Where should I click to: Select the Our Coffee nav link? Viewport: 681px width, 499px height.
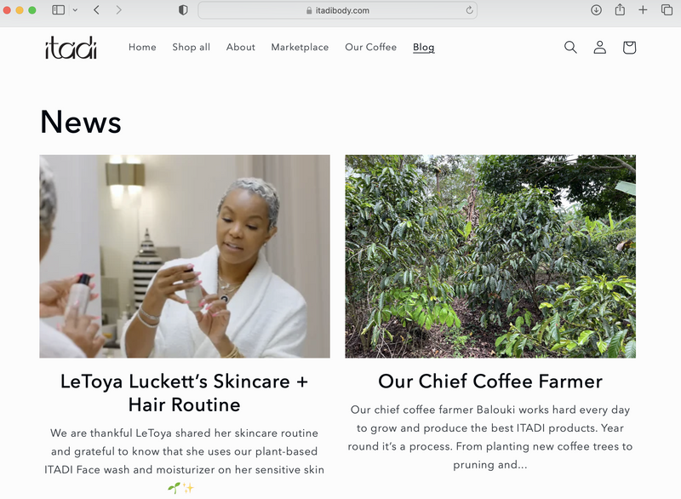tap(371, 47)
